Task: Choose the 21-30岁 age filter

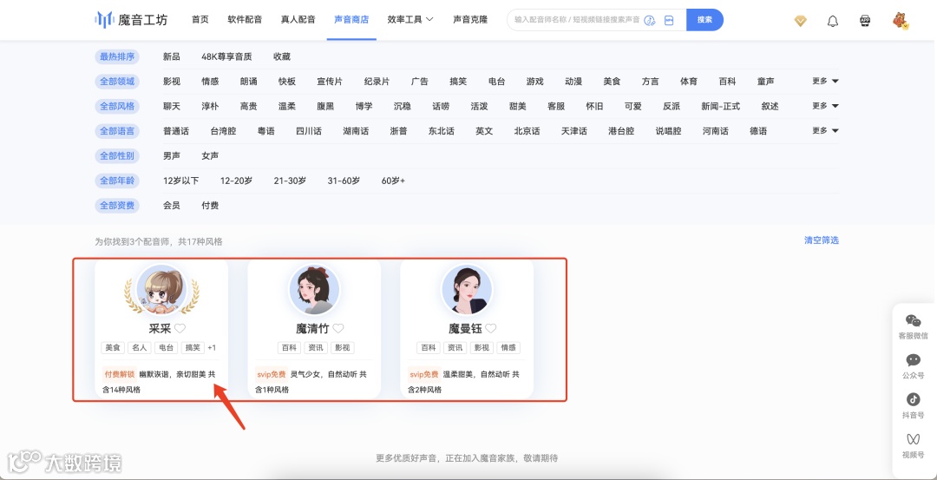Action: coord(290,181)
